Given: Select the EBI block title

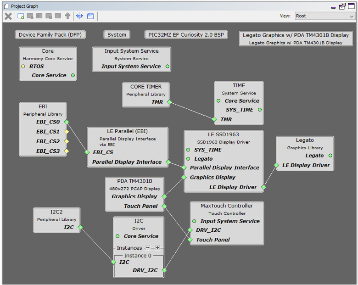Looking at the screenshot, I should [x=43, y=106].
